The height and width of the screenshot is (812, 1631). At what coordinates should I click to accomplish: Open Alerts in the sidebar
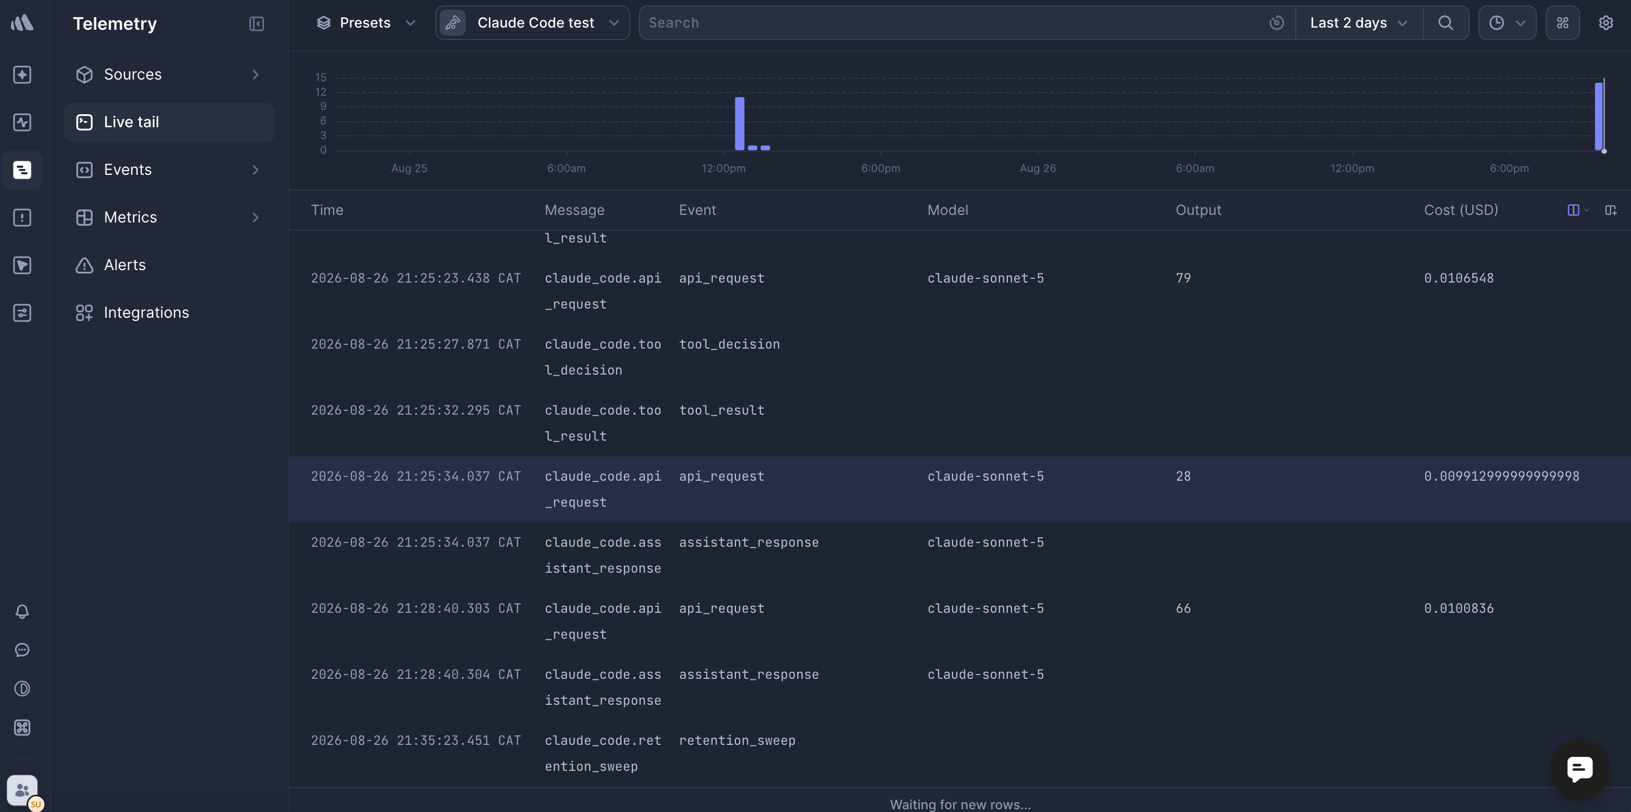[x=169, y=265]
